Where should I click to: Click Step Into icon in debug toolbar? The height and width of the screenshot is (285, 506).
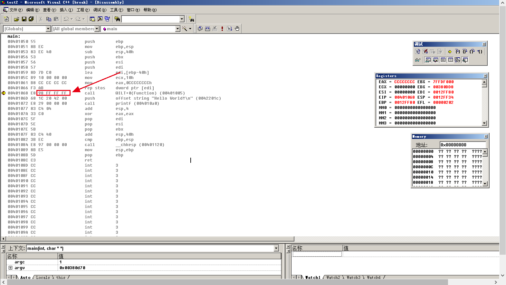pos(457,52)
